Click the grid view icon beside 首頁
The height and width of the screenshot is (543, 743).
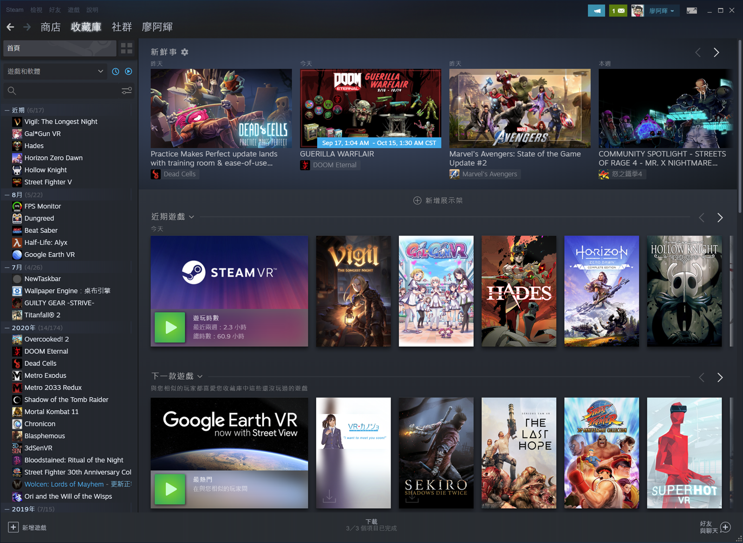click(126, 48)
